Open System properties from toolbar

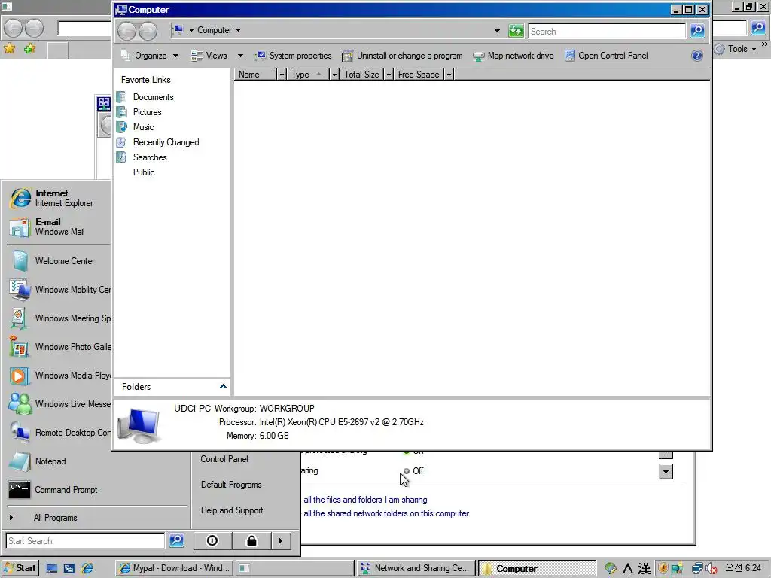pyautogui.click(x=293, y=56)
